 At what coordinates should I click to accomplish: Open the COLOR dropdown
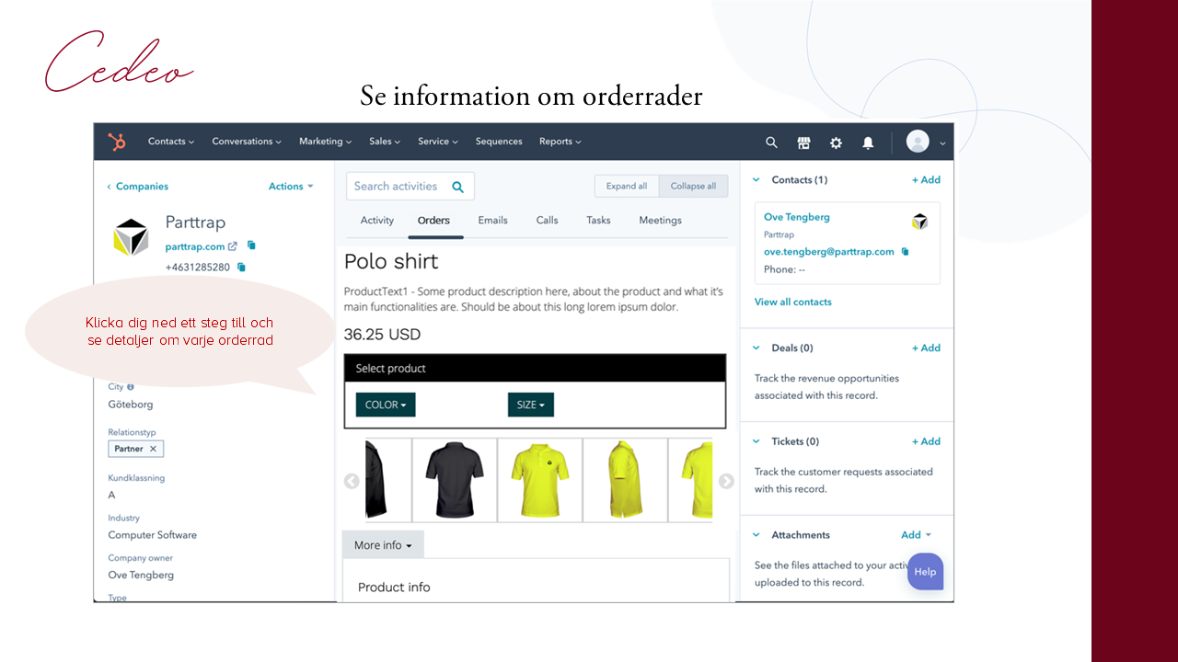386,405
